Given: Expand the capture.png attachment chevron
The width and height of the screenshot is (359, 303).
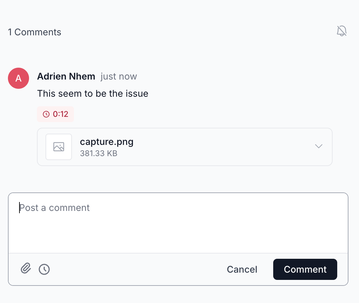Looking at the screenshot, I should (318, 146).
